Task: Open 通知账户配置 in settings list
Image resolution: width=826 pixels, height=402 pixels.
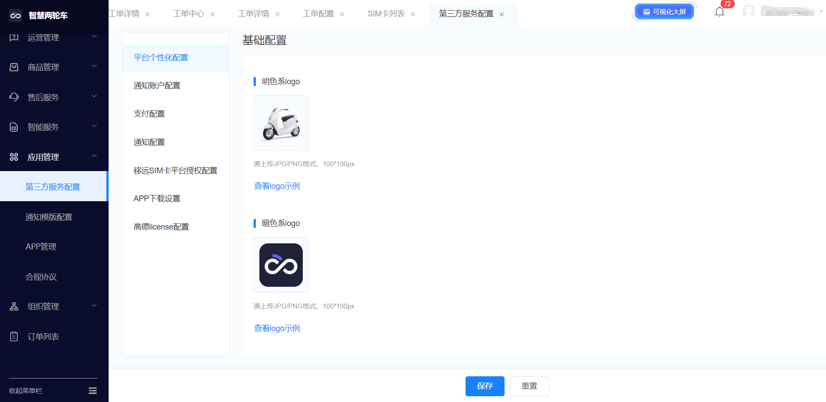Action: pos(157,86)
